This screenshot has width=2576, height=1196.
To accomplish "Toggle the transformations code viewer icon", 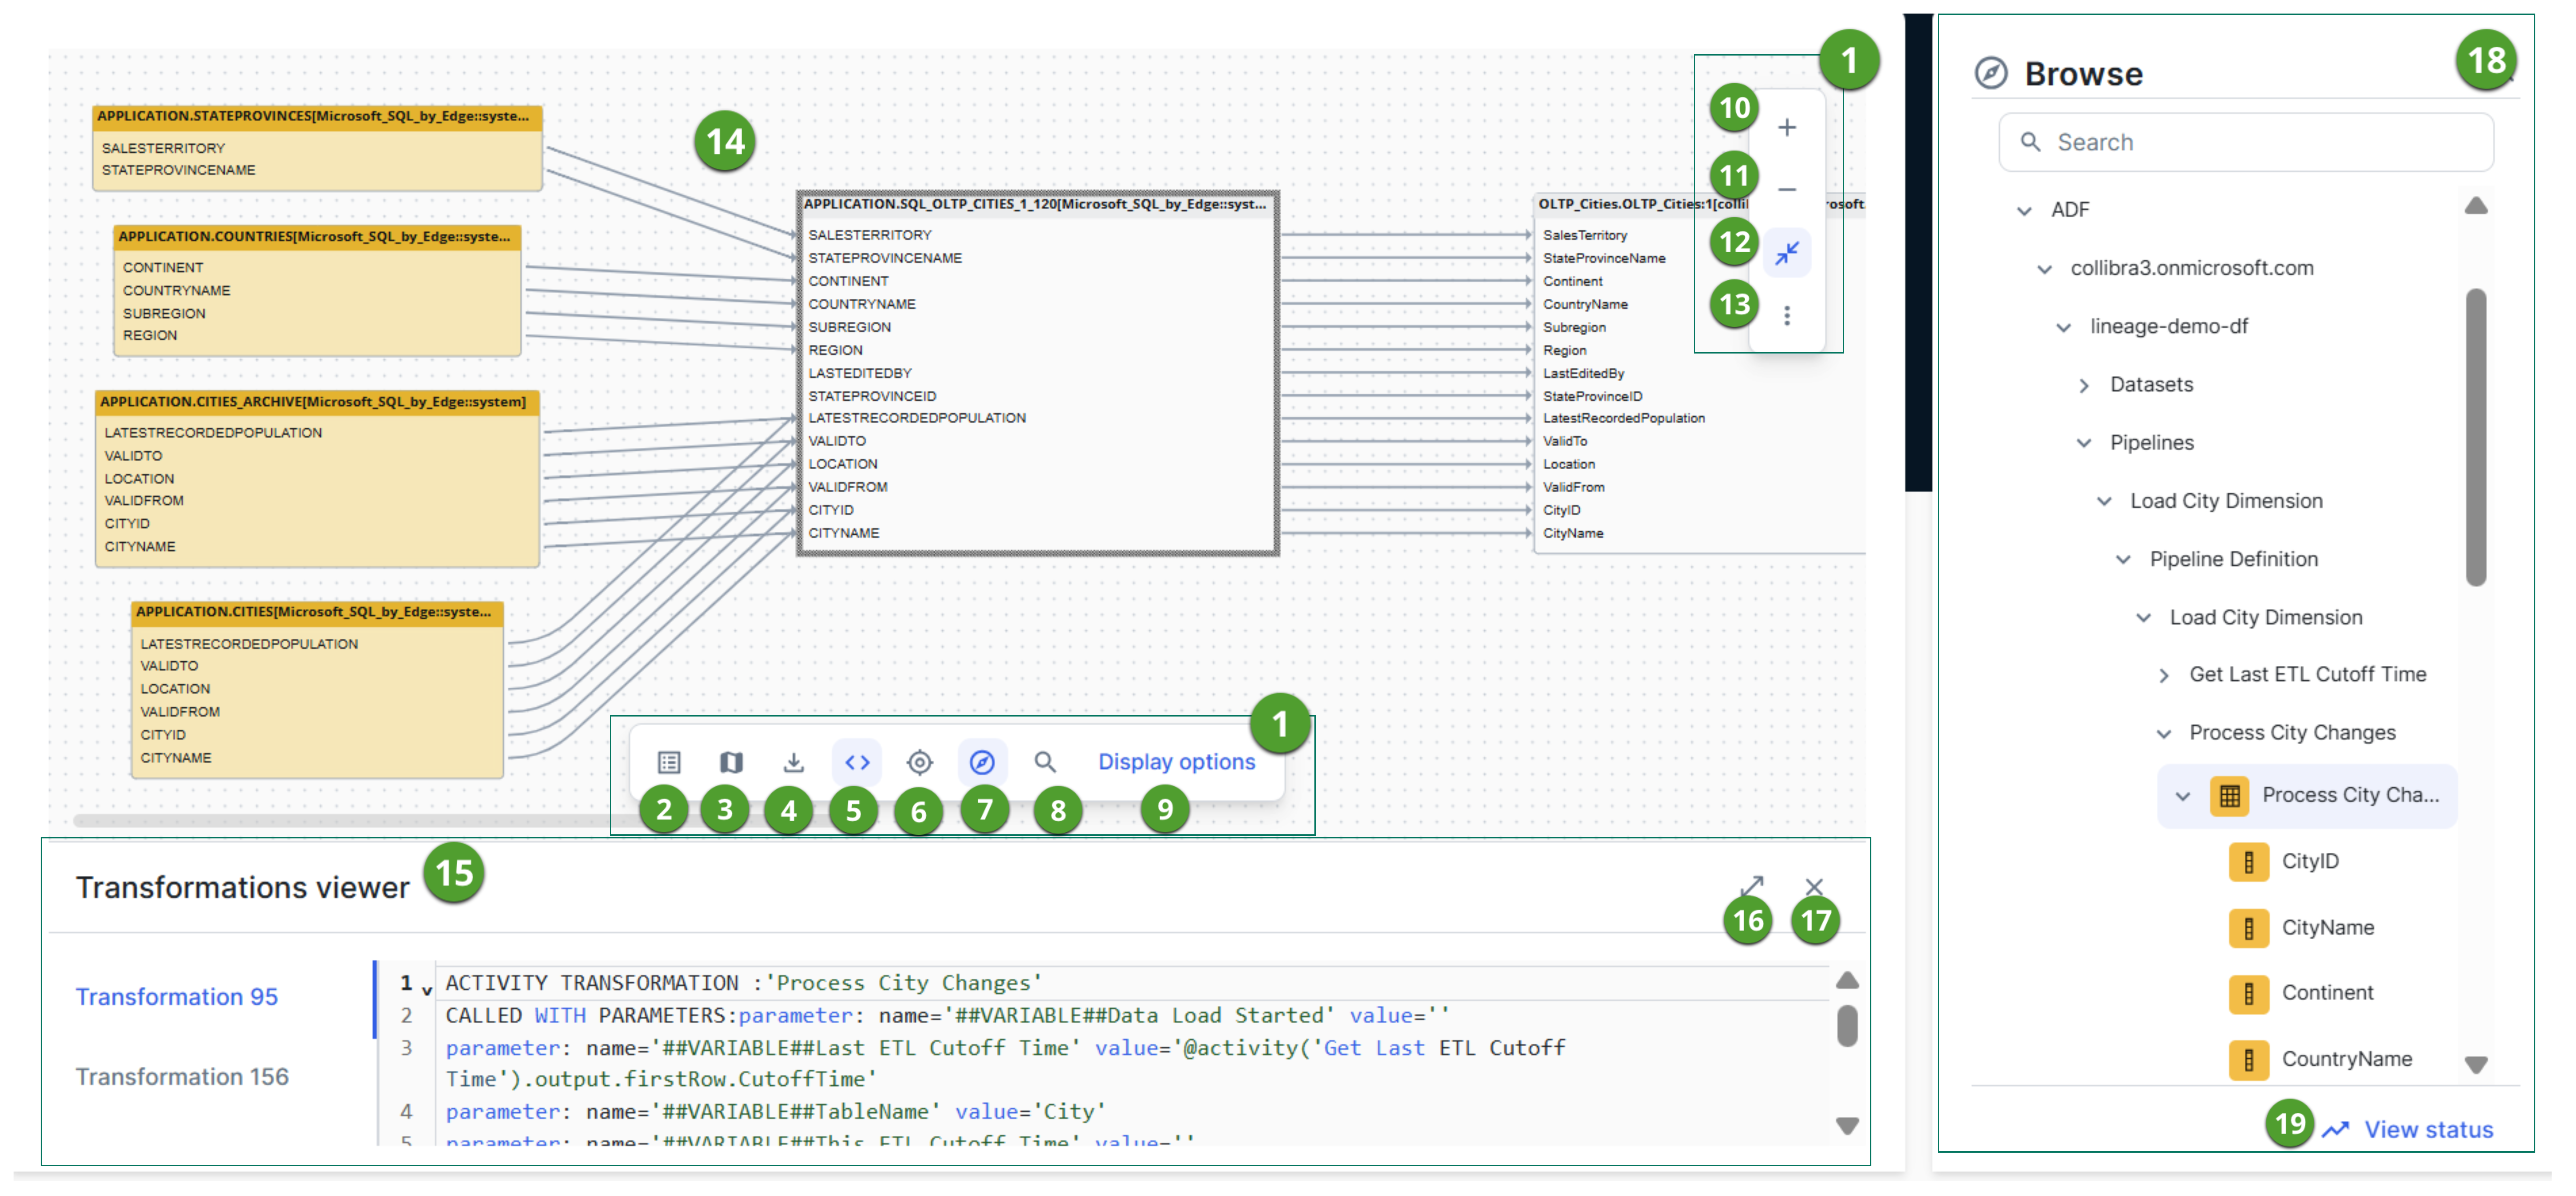I will click(x=857, y=762).
